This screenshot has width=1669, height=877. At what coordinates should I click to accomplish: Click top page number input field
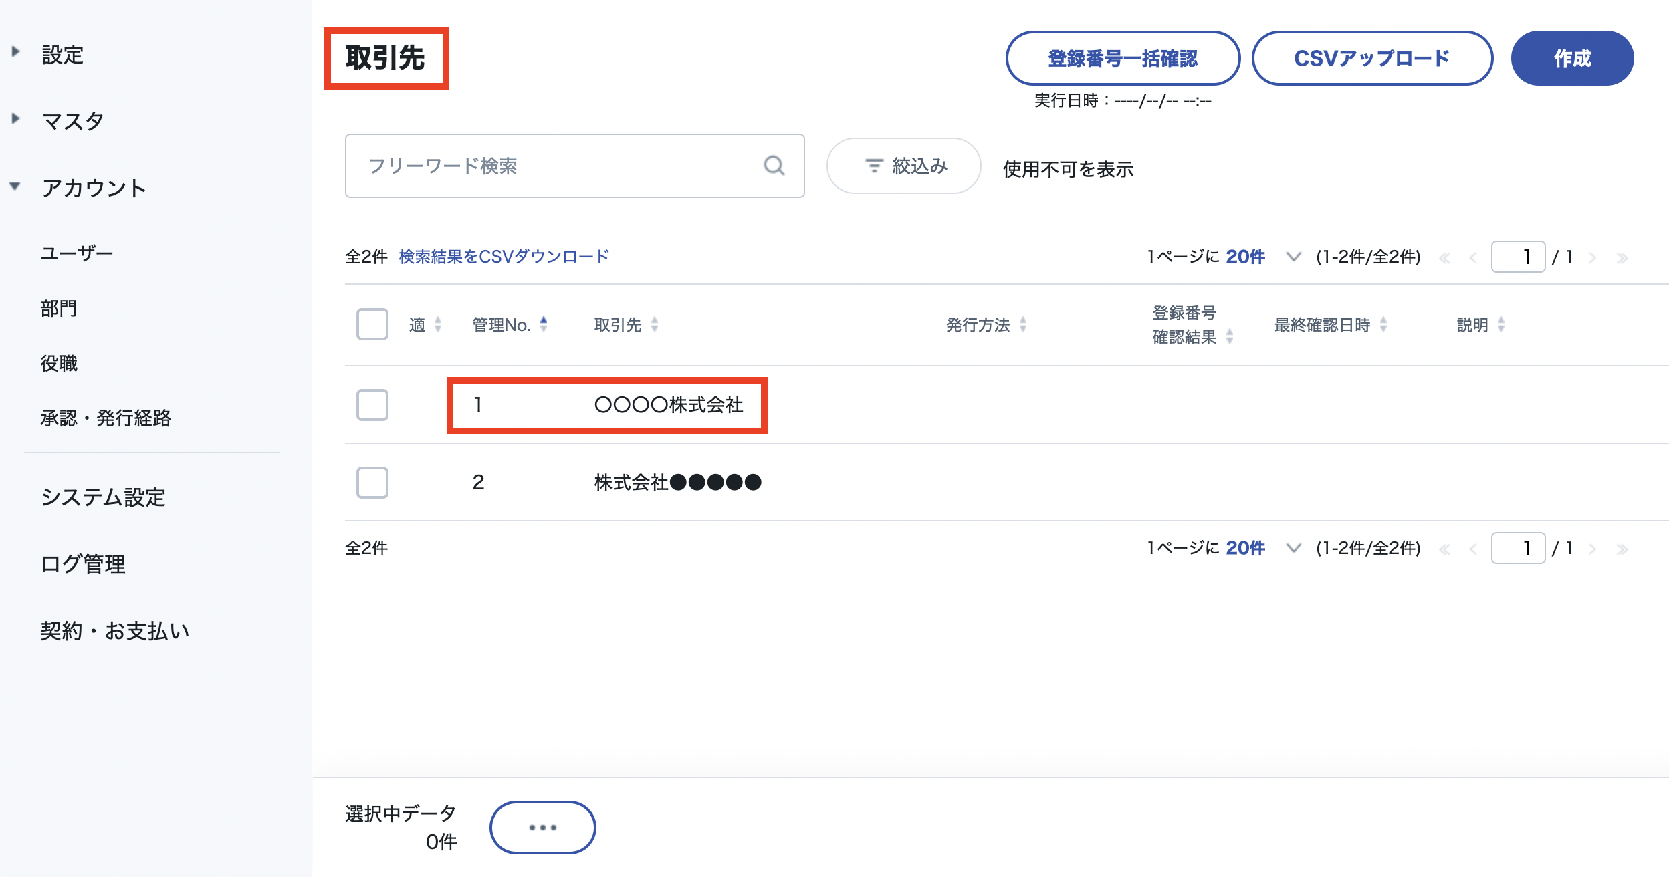tap(1518, 257)
